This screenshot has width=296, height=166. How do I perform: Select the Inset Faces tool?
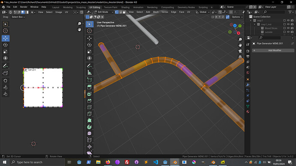[90, 94]
